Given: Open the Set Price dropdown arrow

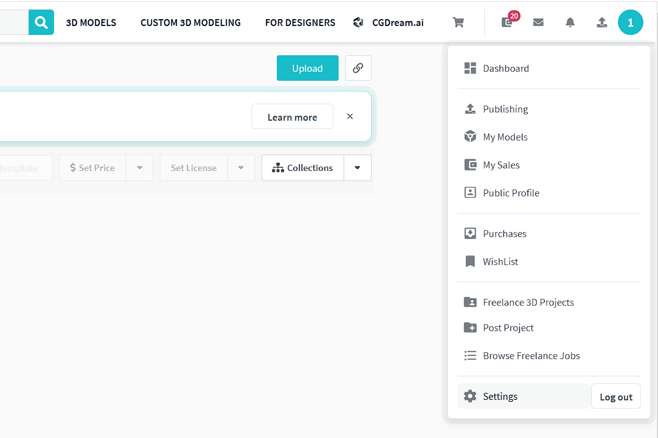Looking at the screenshot, I should pos(139,168).
